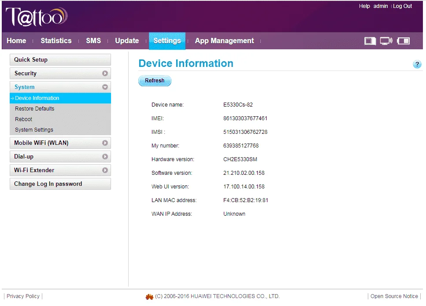Click the Refresh button
This screenshot has width=426, height=306.
pyautogui.click(x=155, y=81)
